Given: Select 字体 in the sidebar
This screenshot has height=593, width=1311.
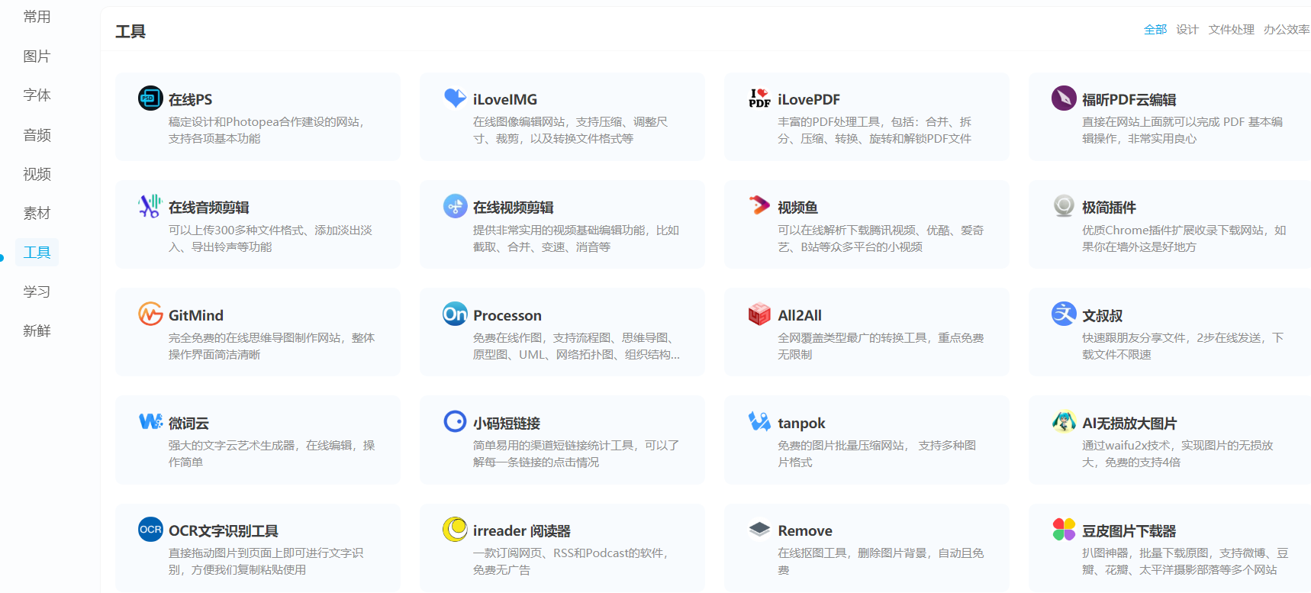Looking at the screenshot, I should coord(37,95).
